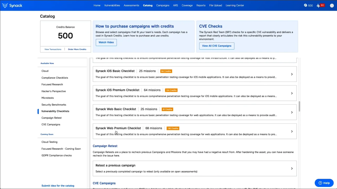Select Compliance Checklists in the sidebar

[x=55, y=78]
